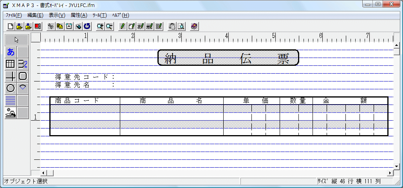Select the 得意先コード： label
Viewport: 403px width, 188px height.
pos(85,77)
